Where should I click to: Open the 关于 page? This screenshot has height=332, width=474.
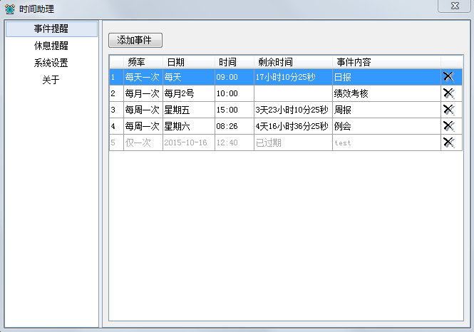(x=51, y=80)
